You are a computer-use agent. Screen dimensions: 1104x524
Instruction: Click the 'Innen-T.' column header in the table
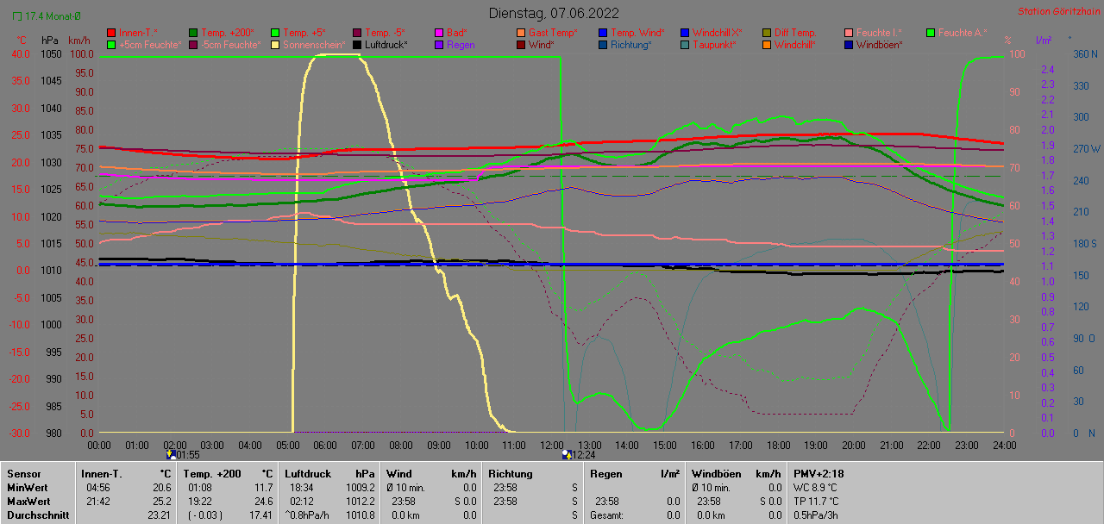pos(102,474)
